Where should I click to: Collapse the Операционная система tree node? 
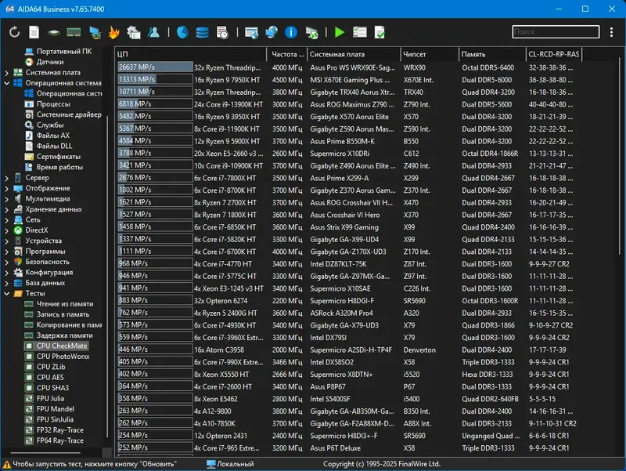click(6, 83)
